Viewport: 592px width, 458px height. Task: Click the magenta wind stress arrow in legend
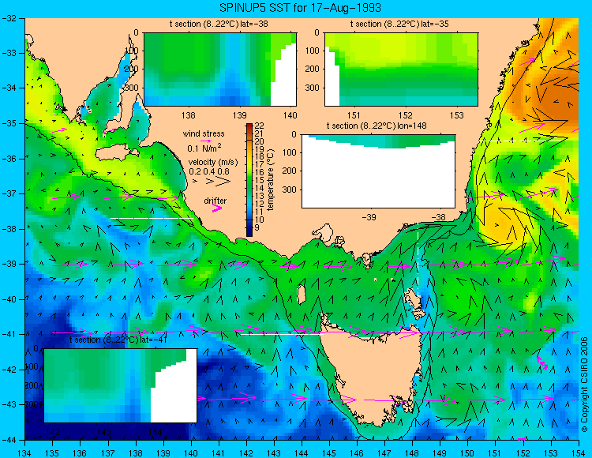click(x=206, y=141)
